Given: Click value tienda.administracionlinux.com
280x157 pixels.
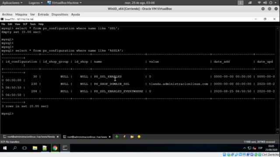Looking at the screenshot, I should pyautogui.click(x=178, y=84).
